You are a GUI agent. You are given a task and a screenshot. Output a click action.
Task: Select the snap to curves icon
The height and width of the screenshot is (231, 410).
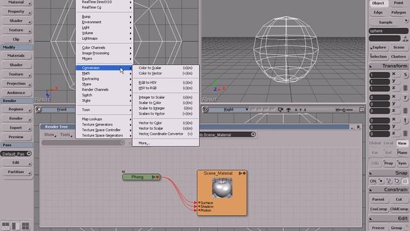click(x=389, y=181)
